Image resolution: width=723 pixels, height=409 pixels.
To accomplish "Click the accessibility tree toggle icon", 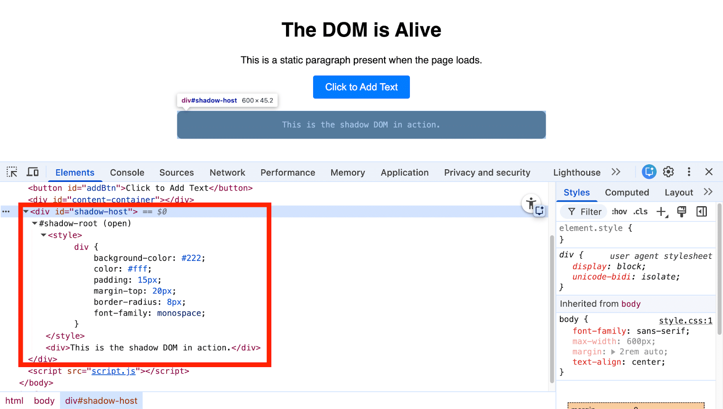I will [531, 204].
